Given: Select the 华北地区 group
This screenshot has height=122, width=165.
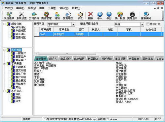Looking at the screenshot, I should (21, 27).
